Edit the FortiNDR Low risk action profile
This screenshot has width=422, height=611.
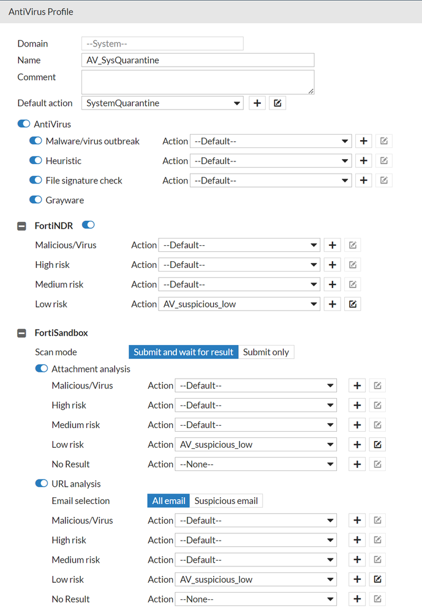pyautogui.click(x=352, y=304)
